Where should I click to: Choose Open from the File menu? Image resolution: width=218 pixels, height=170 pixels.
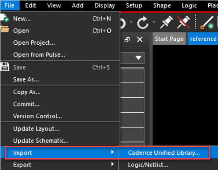[60, 31]
